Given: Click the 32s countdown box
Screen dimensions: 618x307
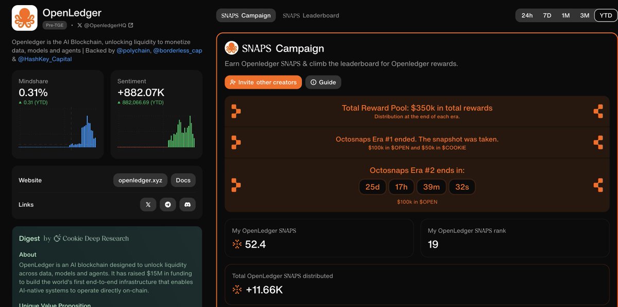Looking at the screenshot, I should click(462, 187).
